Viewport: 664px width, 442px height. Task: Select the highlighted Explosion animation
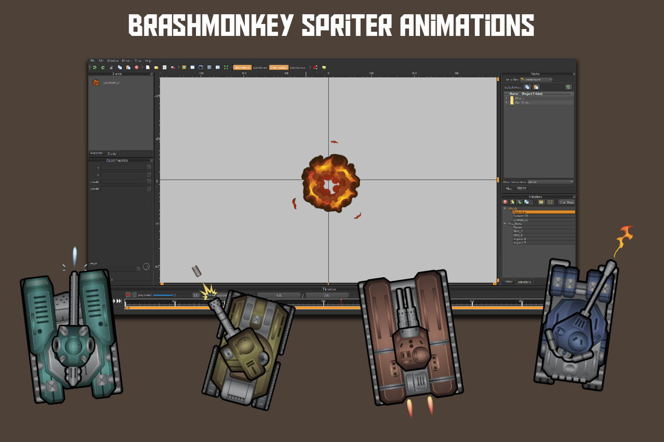click(x=544, y=212)
